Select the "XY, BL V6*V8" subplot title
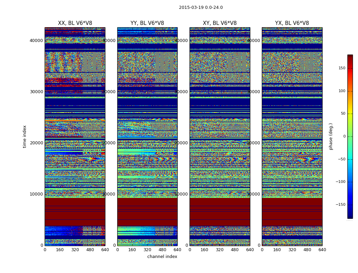 [220, 23]
